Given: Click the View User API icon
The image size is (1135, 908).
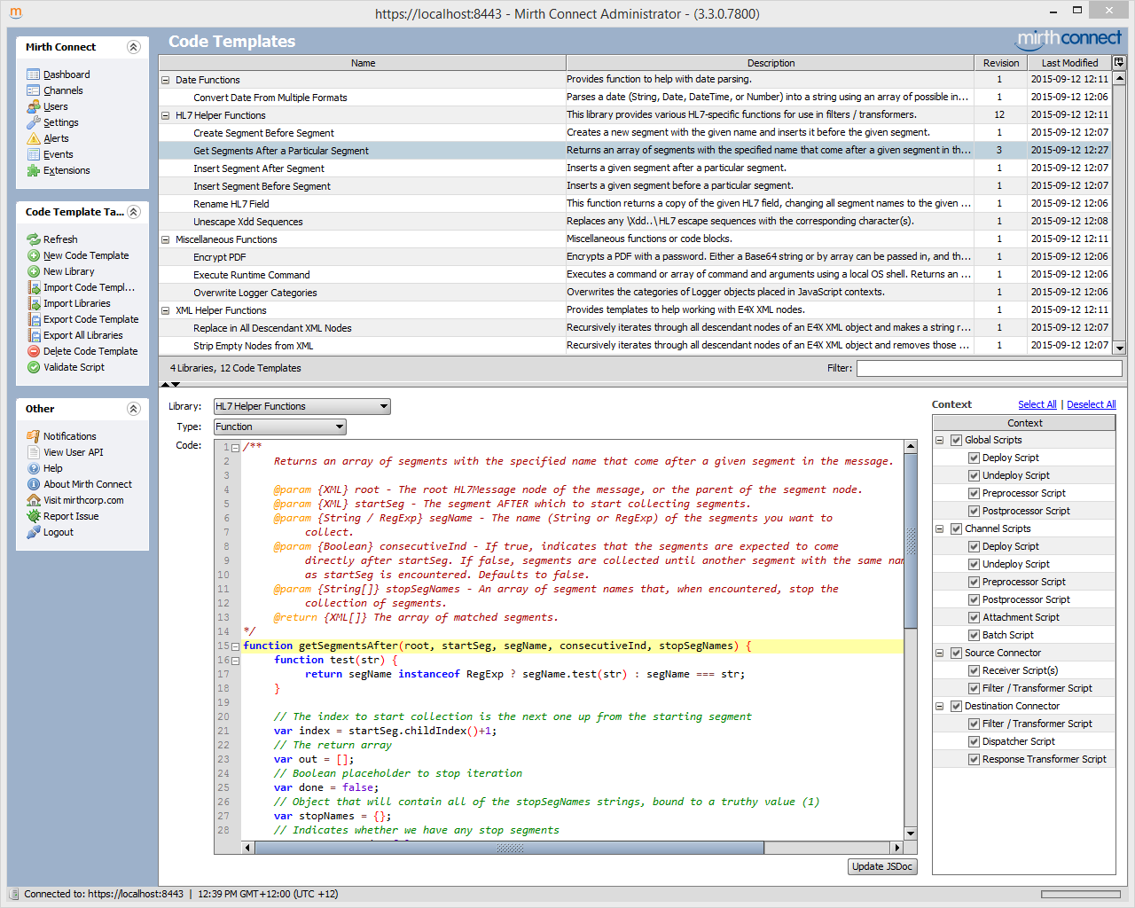Looking at the screenshot, I should coord(34,452).
